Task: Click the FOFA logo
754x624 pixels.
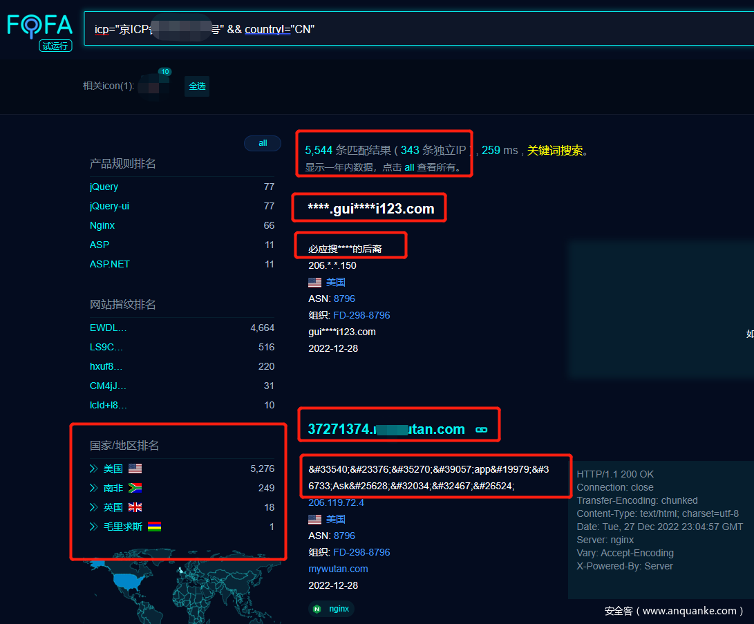Action: [40, 26]
